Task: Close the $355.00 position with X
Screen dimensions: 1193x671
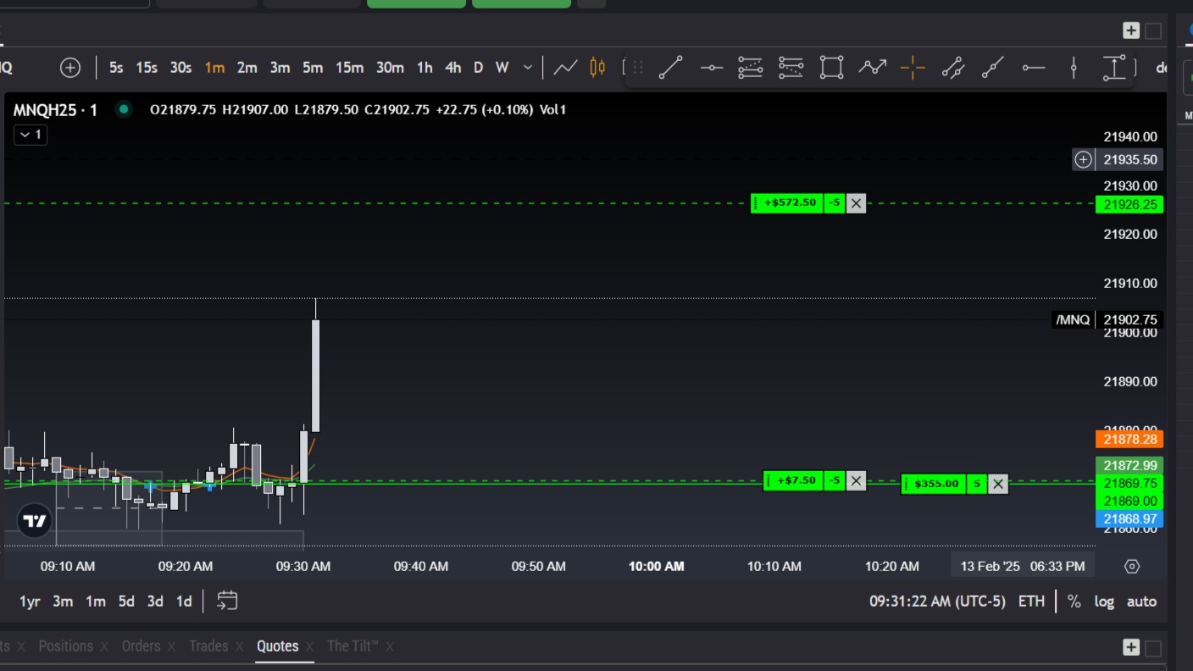Action: coord(998,484)
